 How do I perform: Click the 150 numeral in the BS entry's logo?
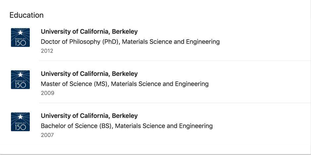(21, 128)
